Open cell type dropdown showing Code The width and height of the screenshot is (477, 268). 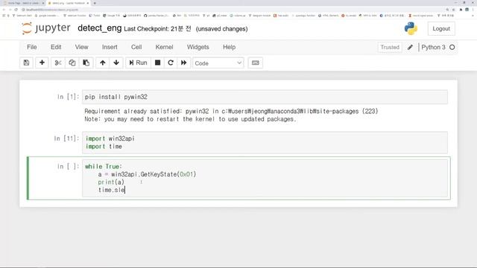click(218, 63)
